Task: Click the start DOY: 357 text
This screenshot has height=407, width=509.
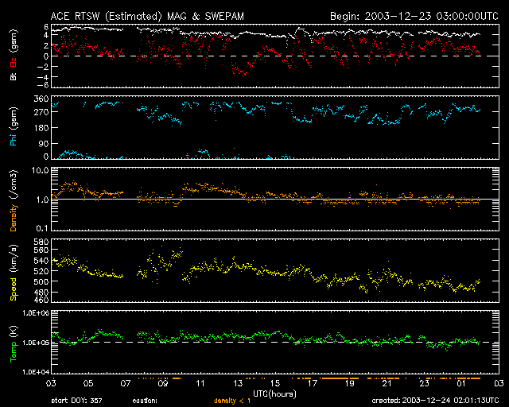Action: coord(77,401)
